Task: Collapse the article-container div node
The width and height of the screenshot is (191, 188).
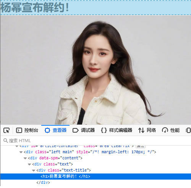Action: click(17, 146)
